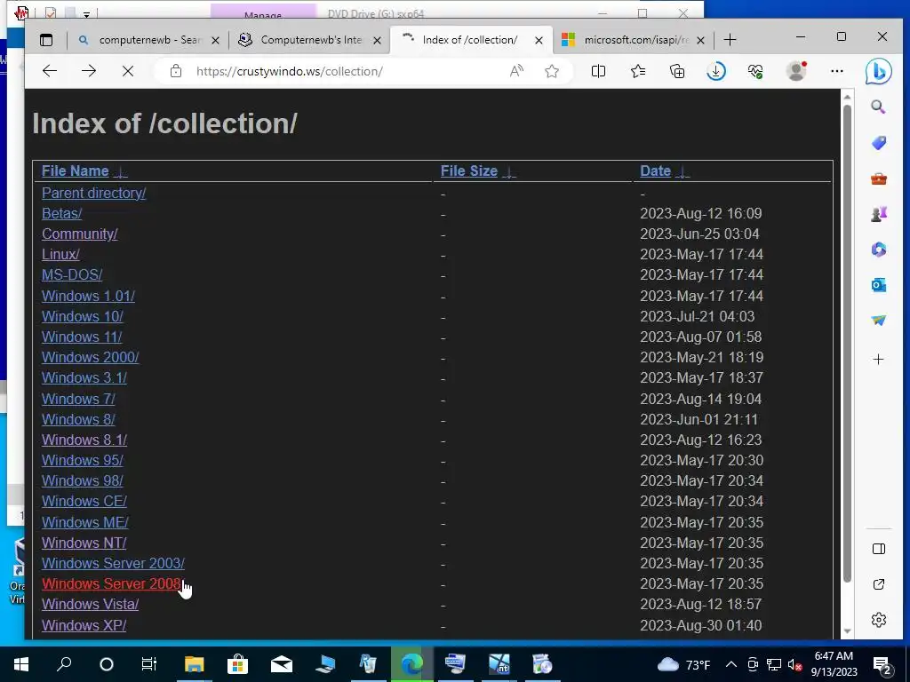Open the Favorites list
Viewport: 910px width, 682px height.
pos(638,71)
